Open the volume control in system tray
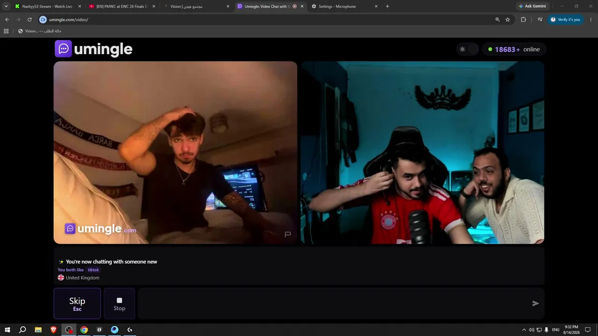 coord(531,330)
